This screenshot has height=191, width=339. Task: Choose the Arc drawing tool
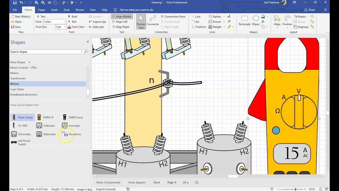[195, 22]
